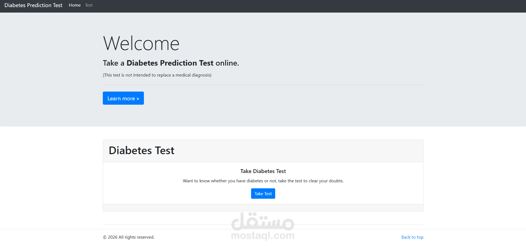Open the Diabetes Prediction Test brand link
Image resolution: width=526 pixels, height=246 pixels.
click(x=33, y=5)
